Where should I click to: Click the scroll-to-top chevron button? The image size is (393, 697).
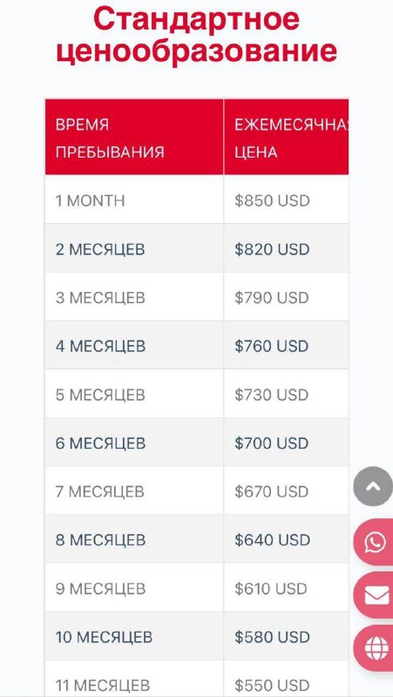pyautogui.click(x=373, y=486)
